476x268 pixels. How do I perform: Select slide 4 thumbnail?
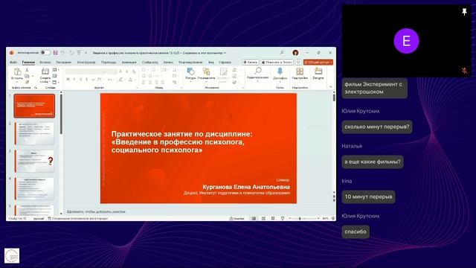coord(34,188)
